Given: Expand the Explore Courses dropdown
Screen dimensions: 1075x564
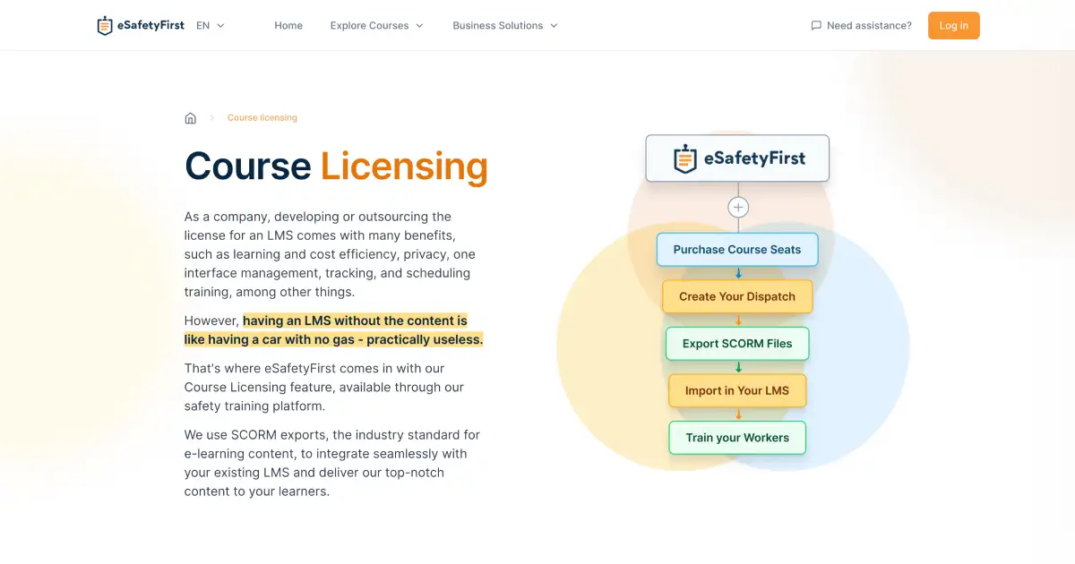Looking at the screenshot, I should (376, 25).
